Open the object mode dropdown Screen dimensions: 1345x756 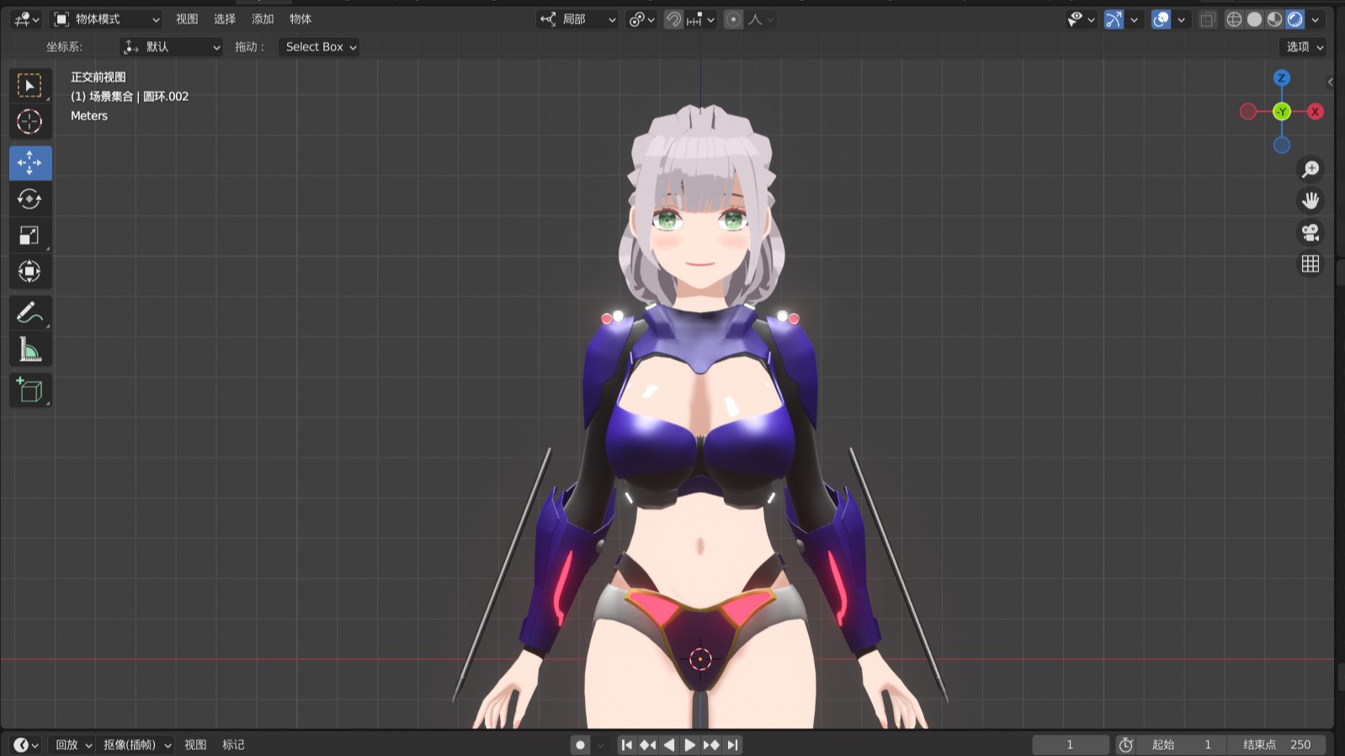tap(106, 19)
